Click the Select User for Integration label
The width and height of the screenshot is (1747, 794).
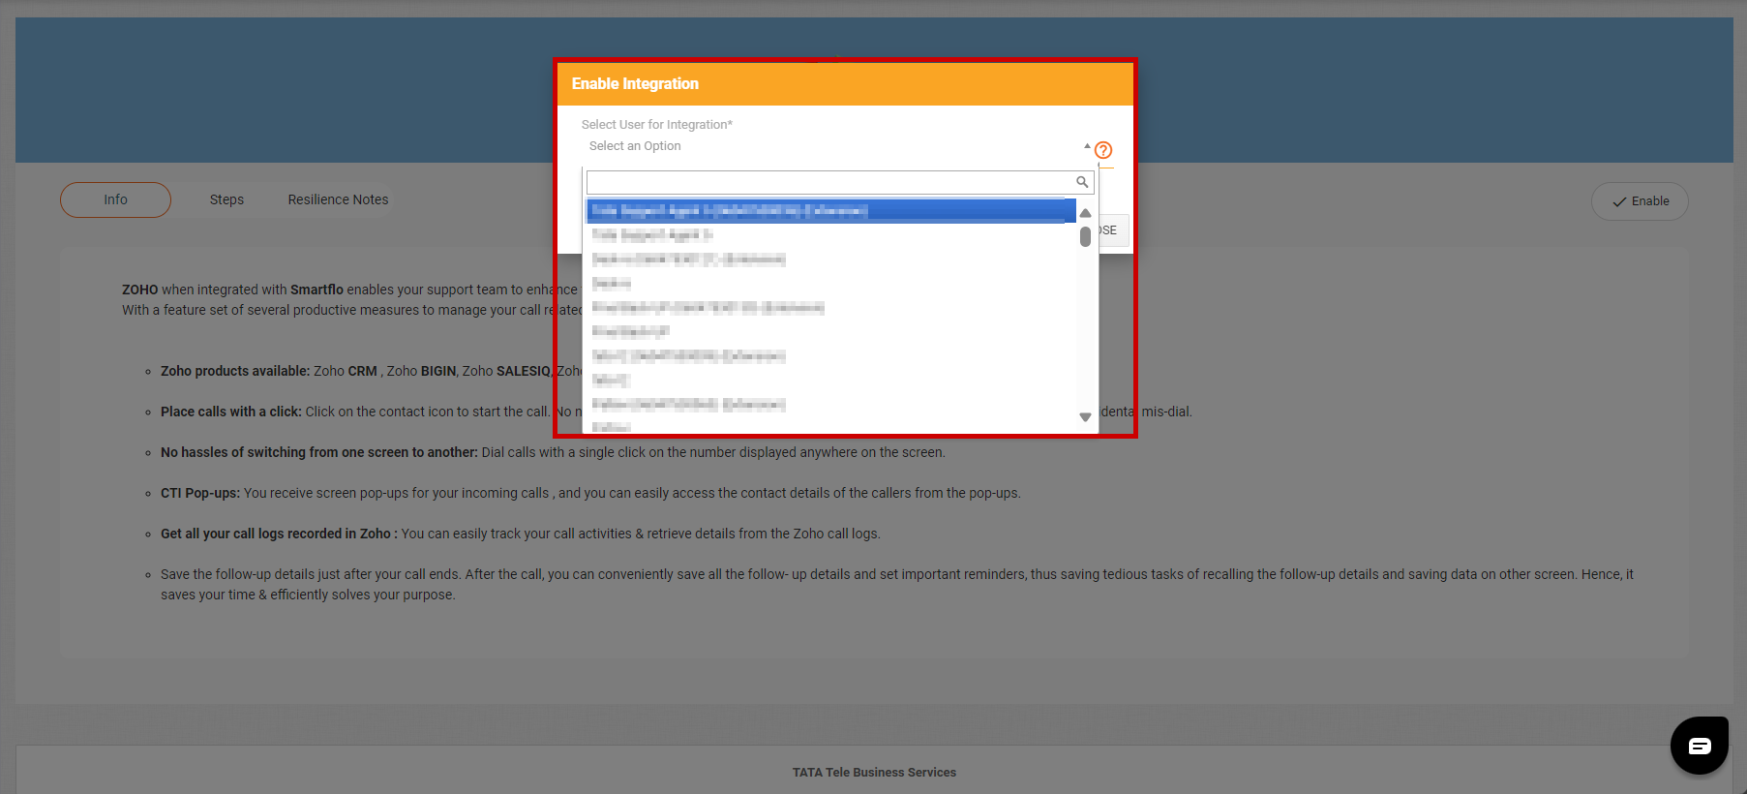pyautogui.click(x=657, y=125)
